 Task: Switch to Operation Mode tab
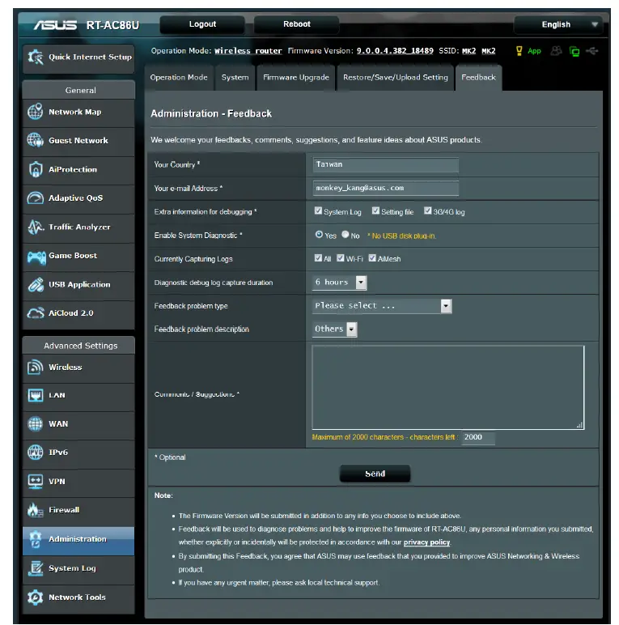pos(179,78)
